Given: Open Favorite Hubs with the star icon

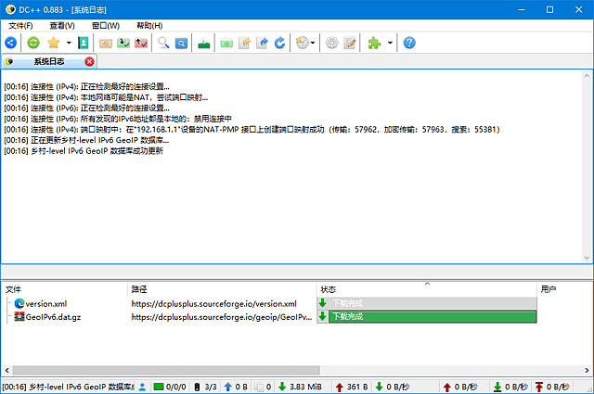Looking at the screenshot, I should [54, 43].
